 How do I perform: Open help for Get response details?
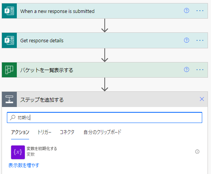pyautogui.click(x=187, y=40)
